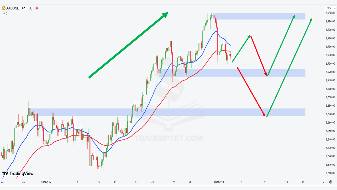
Task: Click the 2,710.00 price axis label
Action: coord(330,80)
